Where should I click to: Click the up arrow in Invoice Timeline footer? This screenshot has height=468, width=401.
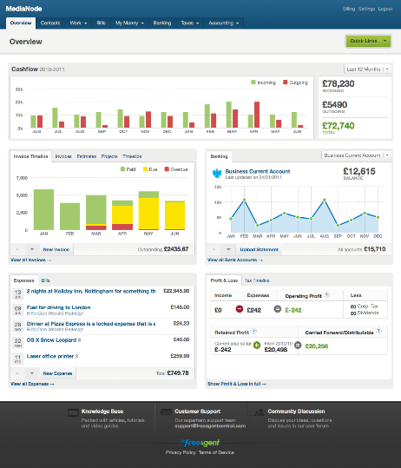(x=17, y=249)
